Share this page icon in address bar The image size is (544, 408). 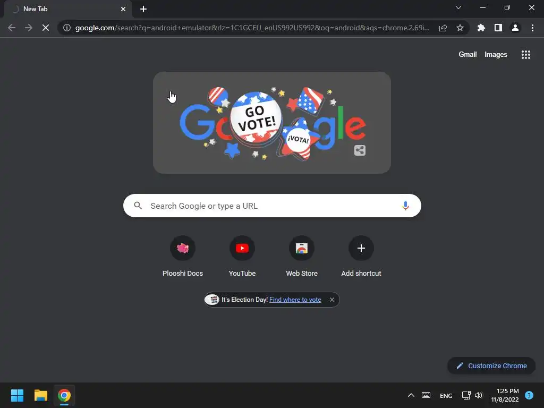tap(443, 28)
